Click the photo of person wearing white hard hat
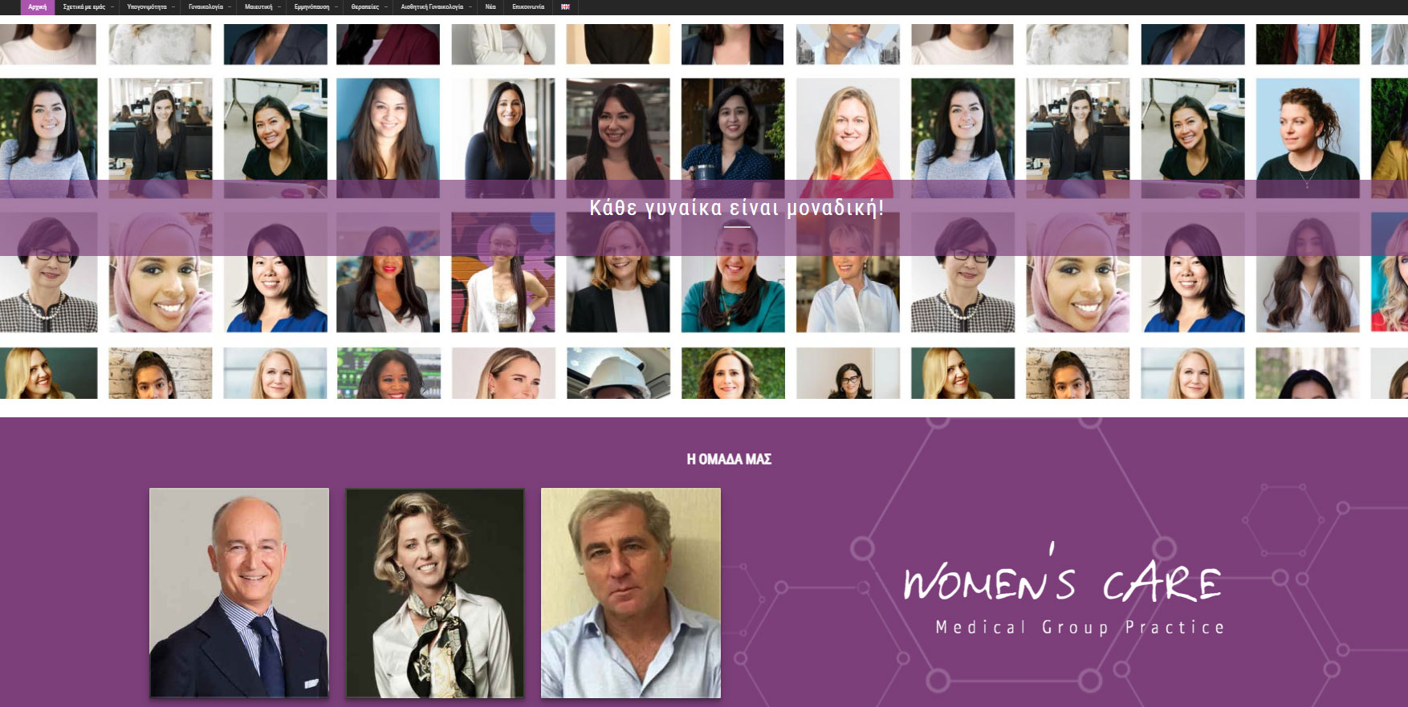The width and height of the screenshot is (1408, 707). click(618, 373)
